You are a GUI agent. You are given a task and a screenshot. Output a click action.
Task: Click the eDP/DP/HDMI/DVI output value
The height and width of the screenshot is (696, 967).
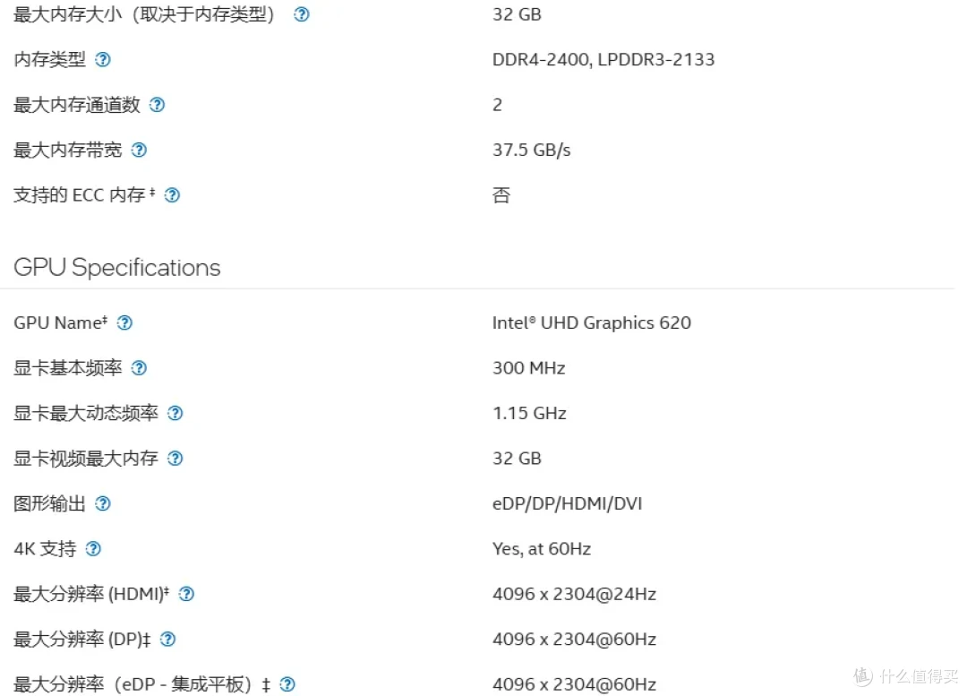coord(567,503)
